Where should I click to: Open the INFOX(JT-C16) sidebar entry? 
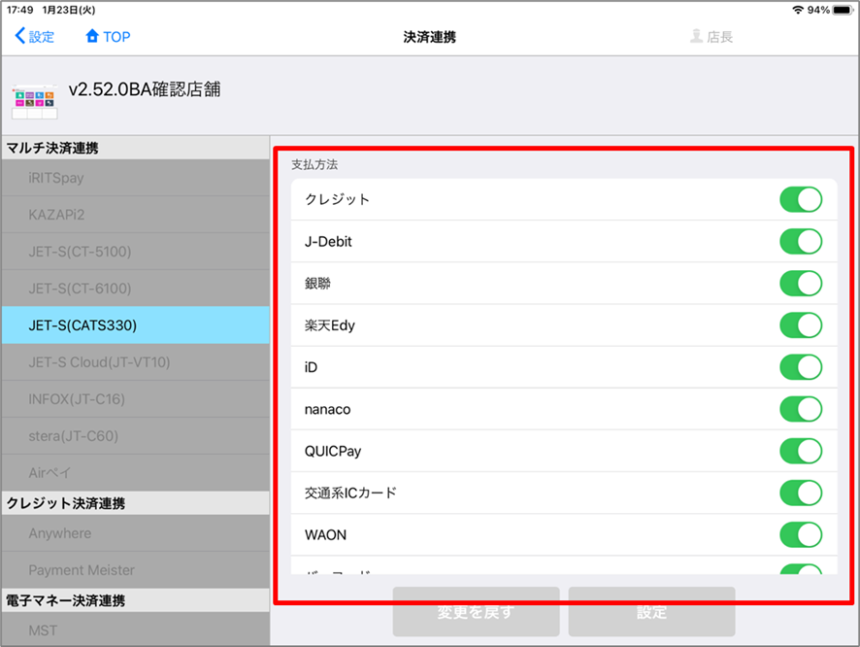point(135,398)
